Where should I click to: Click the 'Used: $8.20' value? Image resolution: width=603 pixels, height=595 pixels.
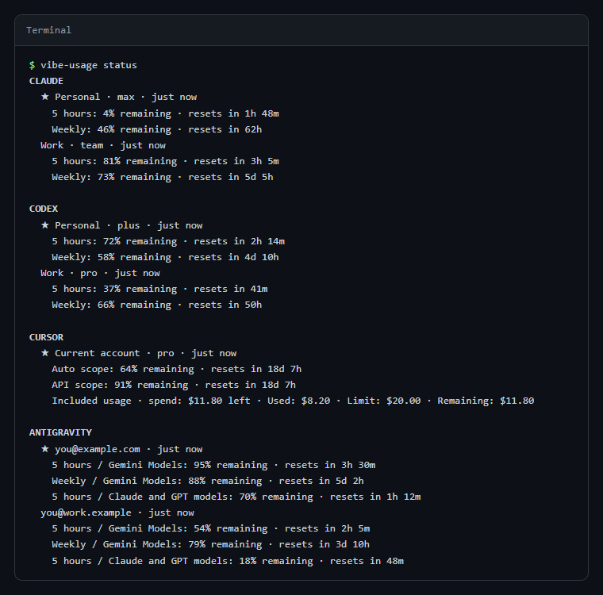[299, 401]
